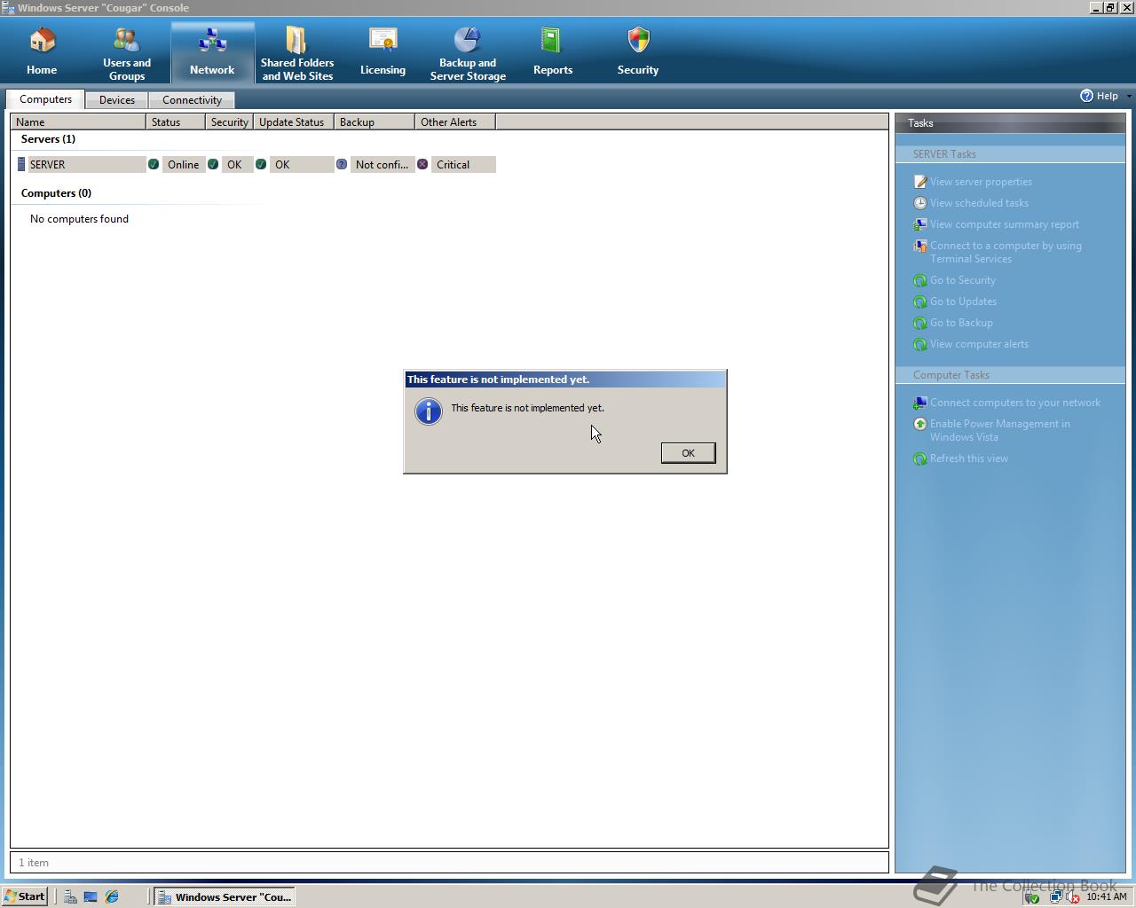Open Backup and Server Storage

coord(468,53)
